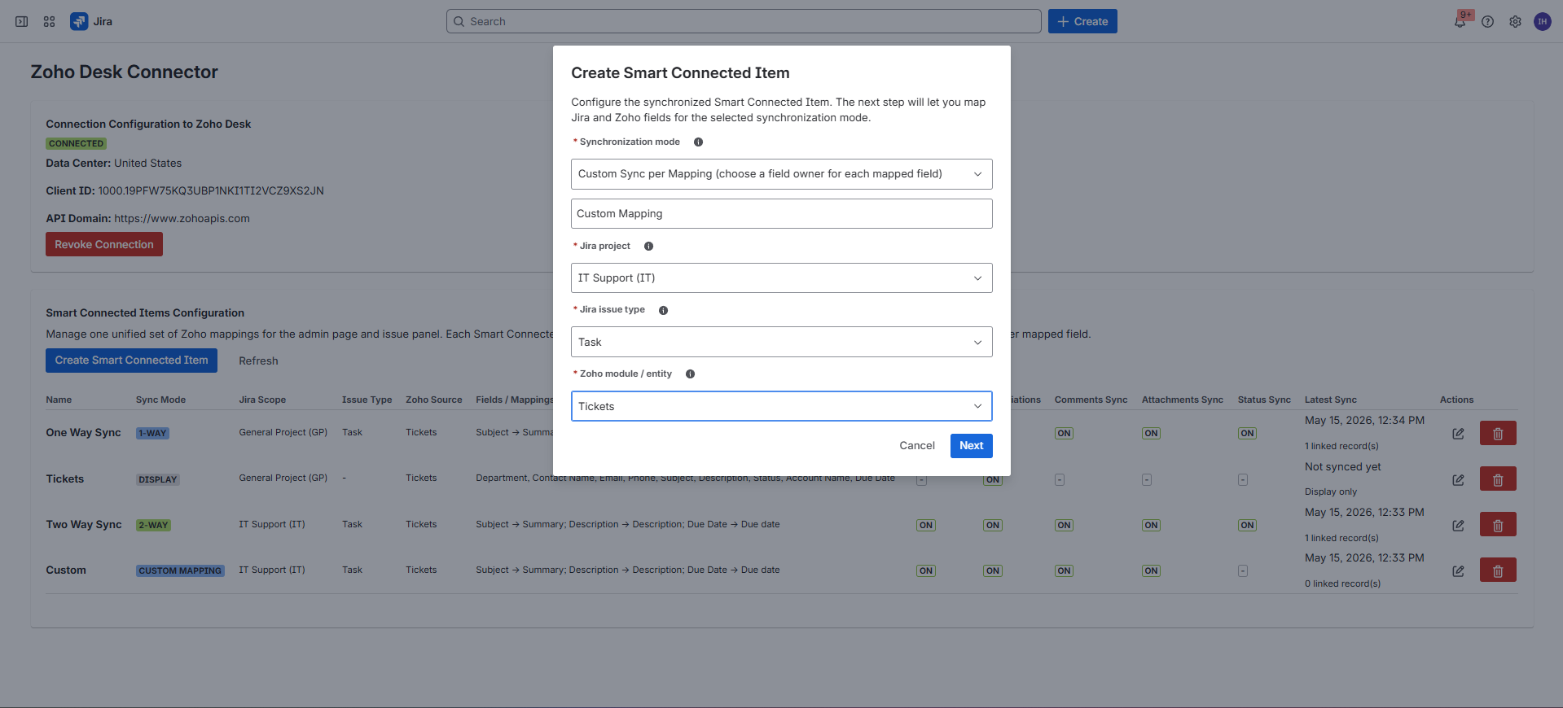Click the Comments Sync column header
Viewport: 1563px width, 708px height.
pos(1091,400)
